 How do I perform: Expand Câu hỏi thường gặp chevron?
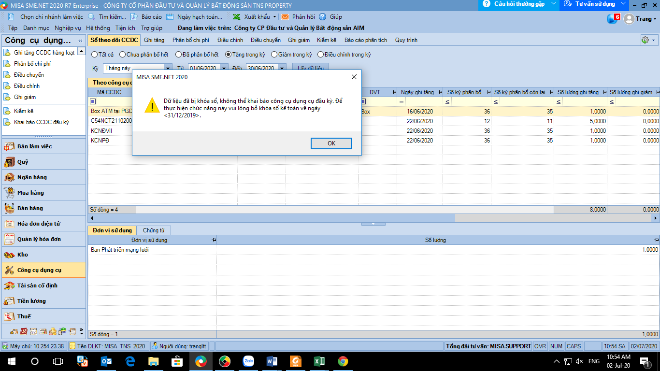[x=554, y=4]
